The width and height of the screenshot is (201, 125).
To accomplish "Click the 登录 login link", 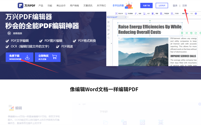I will click(x=175, y=5).
